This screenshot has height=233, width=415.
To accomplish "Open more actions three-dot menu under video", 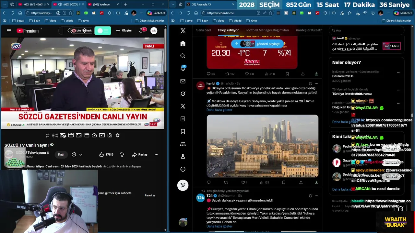I will 157,155.
